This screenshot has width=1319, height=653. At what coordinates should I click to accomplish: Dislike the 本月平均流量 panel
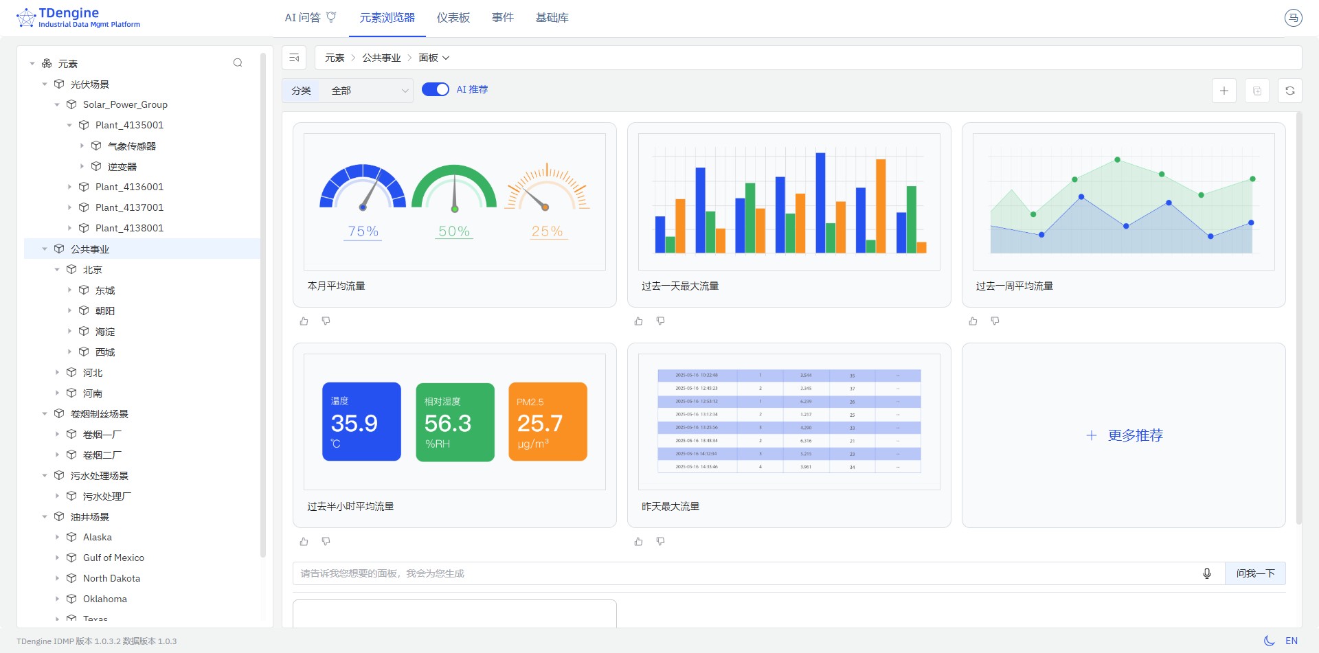coord(326,321)
